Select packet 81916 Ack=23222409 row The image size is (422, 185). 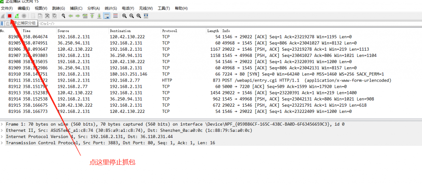(211, 111)
